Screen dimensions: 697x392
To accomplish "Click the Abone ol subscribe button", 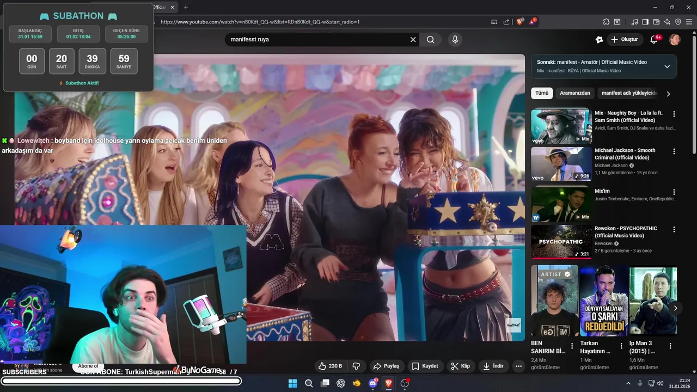I will pyautogui.click(x=88, y=366).
